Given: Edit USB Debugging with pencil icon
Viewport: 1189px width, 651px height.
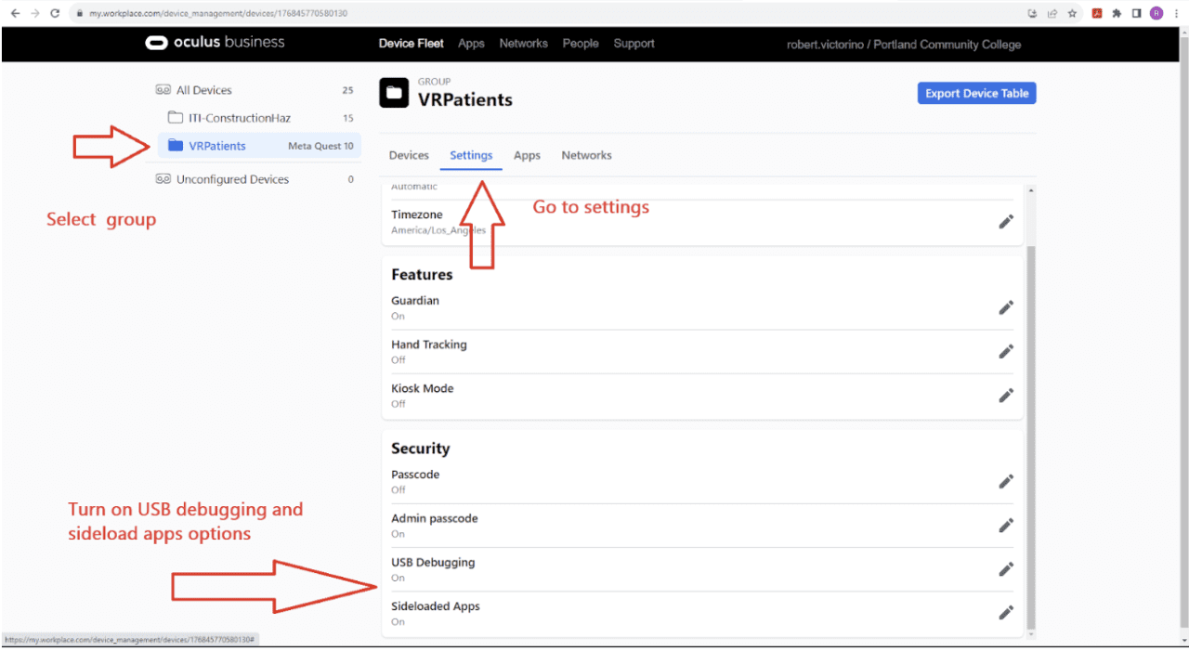Looking at the screenshot, I should click(x=1005, y=569).
